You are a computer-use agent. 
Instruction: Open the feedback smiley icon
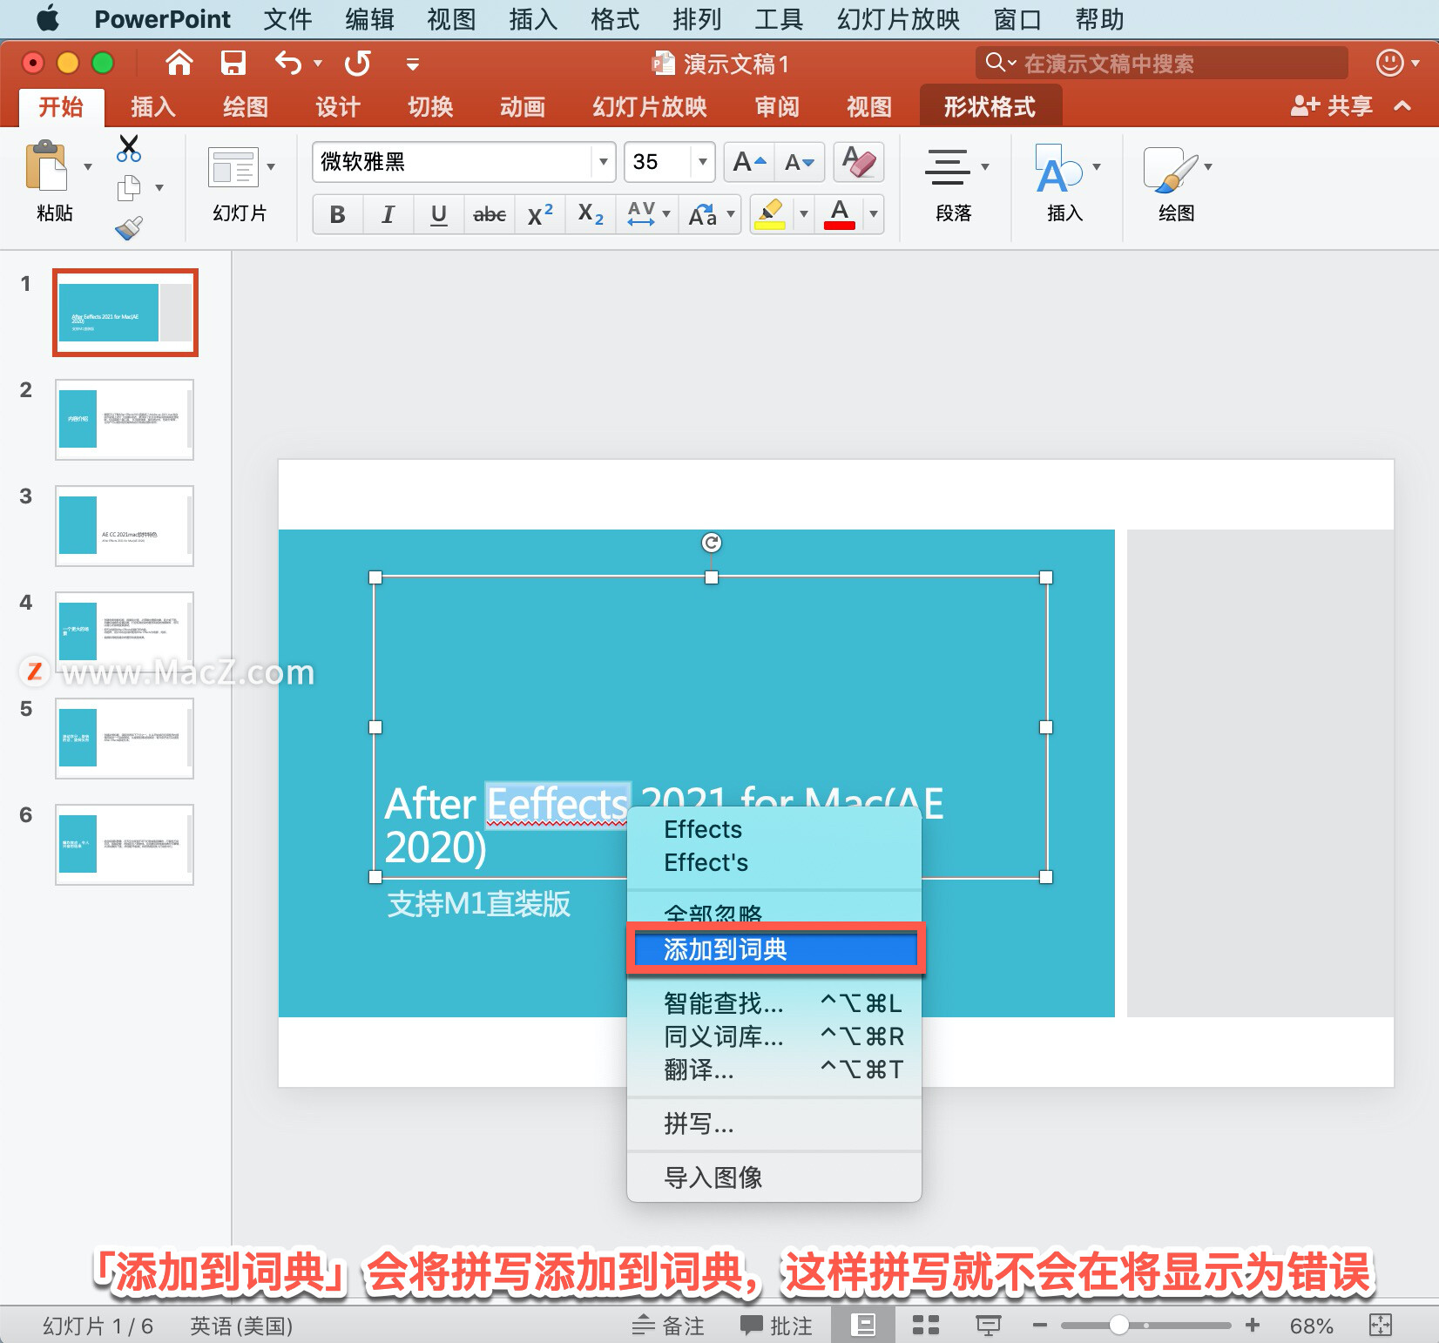tap(1389, 63)
